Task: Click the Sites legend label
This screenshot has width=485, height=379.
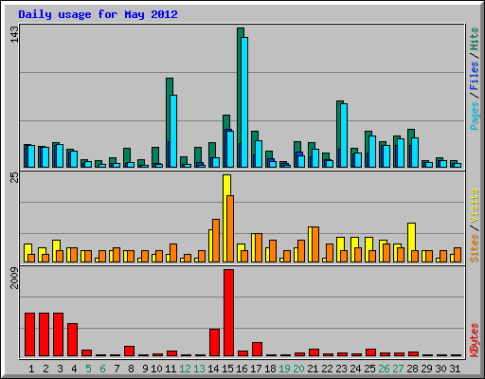Action: [474, 248]
